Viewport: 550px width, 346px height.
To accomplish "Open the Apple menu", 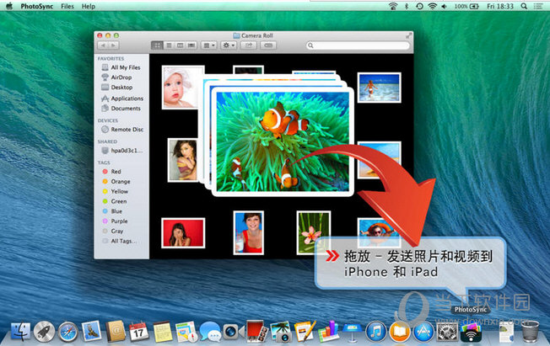I will coord(9,6).
